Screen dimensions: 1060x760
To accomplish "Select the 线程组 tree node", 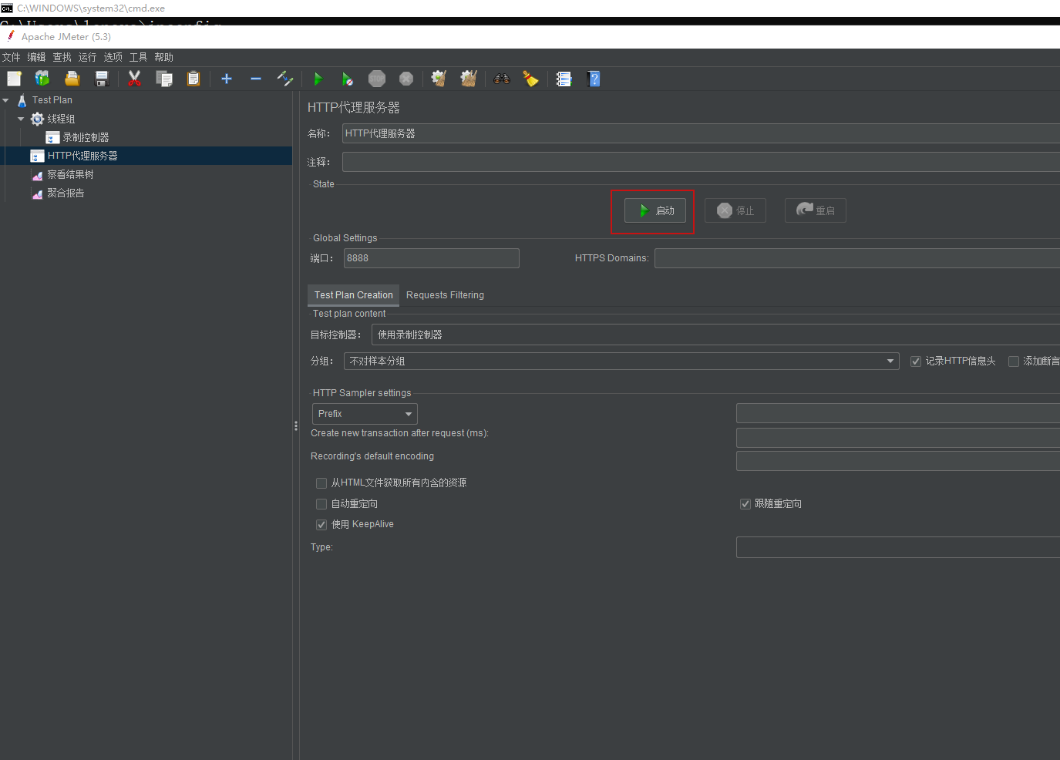I will tap(61, 119).
